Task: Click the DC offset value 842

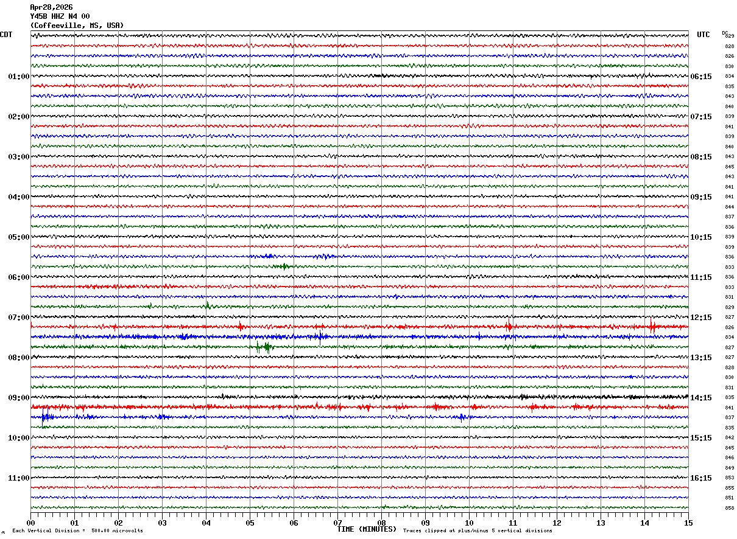Action: pyautogui.click(x=729, y=438)
